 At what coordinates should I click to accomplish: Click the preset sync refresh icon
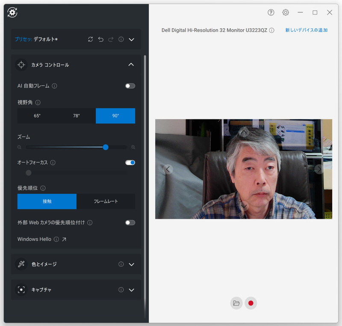(x=91, y=39)
